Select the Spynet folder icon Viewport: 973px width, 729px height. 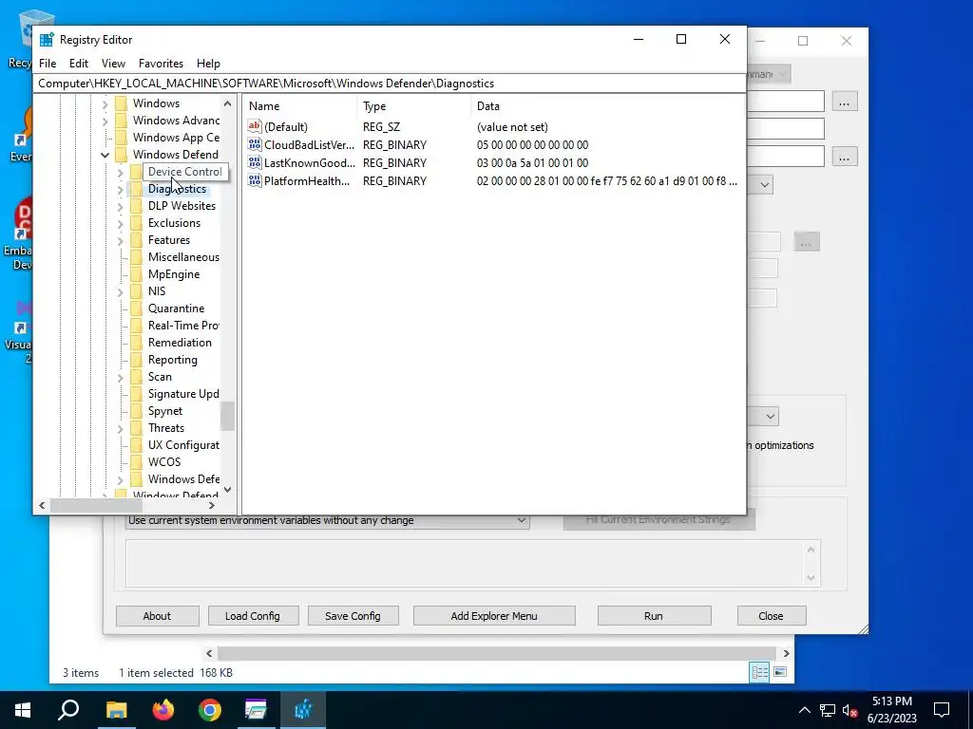tap(137, 411)
